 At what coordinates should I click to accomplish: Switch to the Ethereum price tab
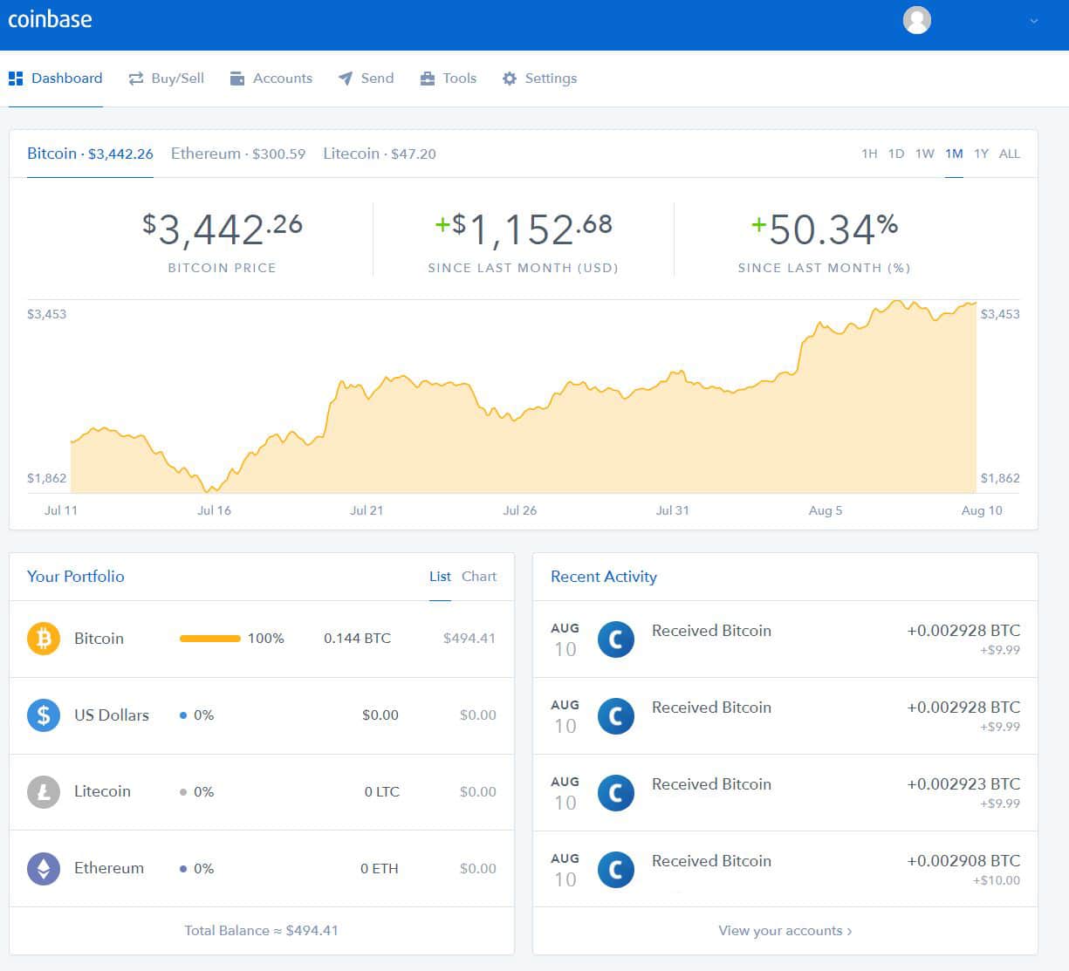(237, 154)
